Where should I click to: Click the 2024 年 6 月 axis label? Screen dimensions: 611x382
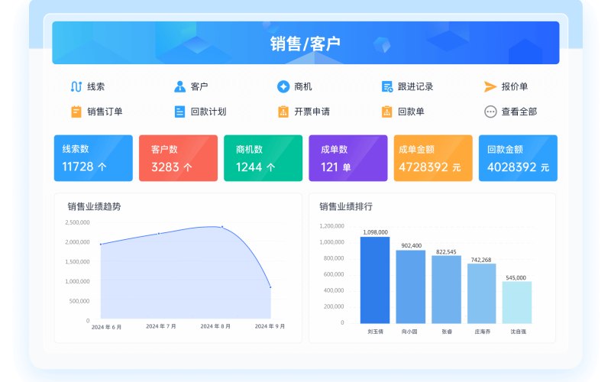click(x=106, y=327)
